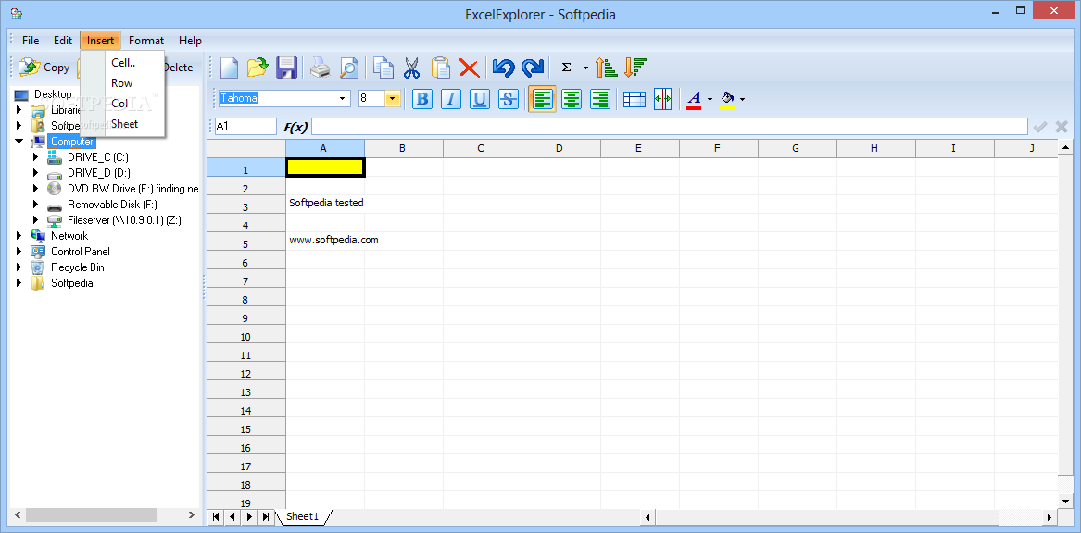Screen dimensions: 1081x533
Task: Expand the Control Panel node
Action: point(19,252)
